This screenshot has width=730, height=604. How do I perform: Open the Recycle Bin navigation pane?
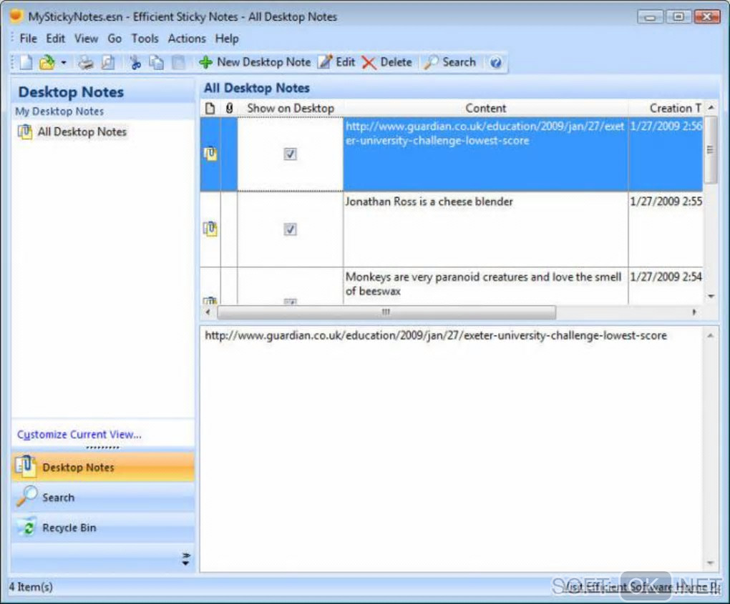pos(103,528)
